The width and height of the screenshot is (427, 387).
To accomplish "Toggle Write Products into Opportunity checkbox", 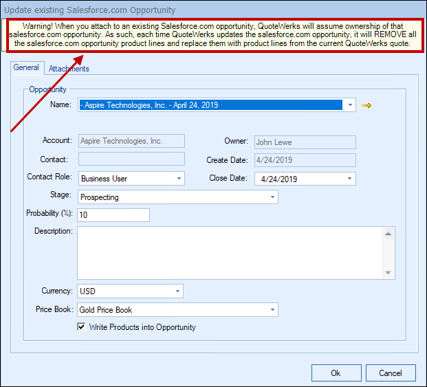I will tap(82, 327).
